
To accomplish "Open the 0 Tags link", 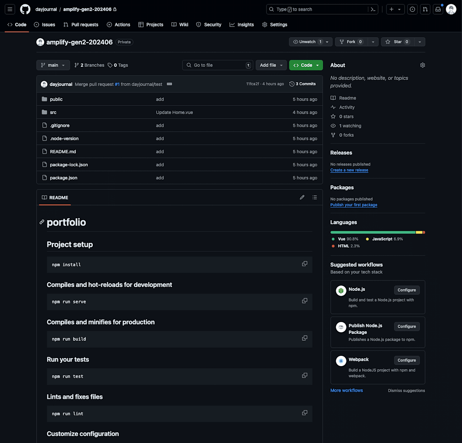I will click(x=118, y=65).
